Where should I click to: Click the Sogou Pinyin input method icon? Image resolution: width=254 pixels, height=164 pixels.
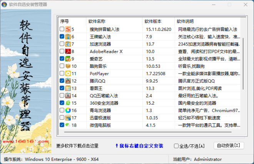pyautogui.click(x=68, y=29)
